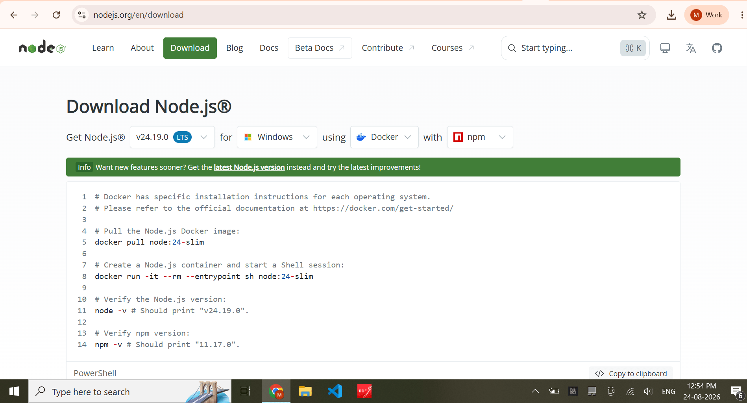Focus the taskbar Type here to search box
The image size is (747, 403).
tap(130, 392)
